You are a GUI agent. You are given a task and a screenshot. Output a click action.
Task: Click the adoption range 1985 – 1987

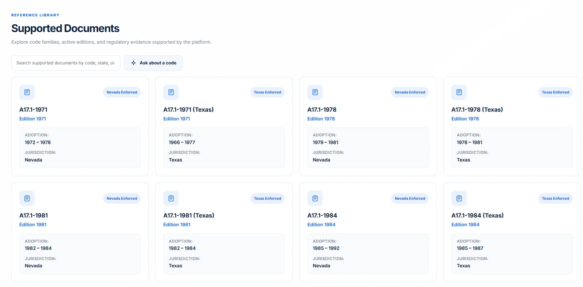(x=470, y=248)
